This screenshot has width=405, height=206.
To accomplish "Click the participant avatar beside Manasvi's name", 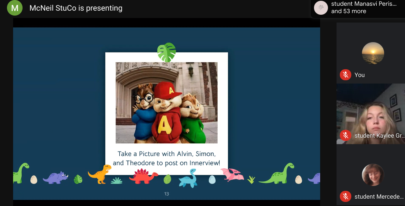I will point(321,8).
